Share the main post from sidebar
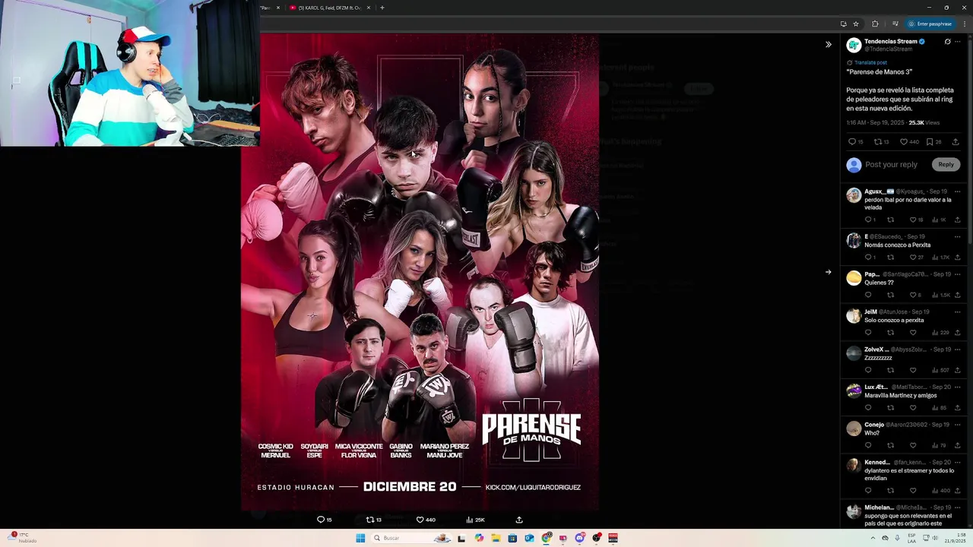 [956, 141]
